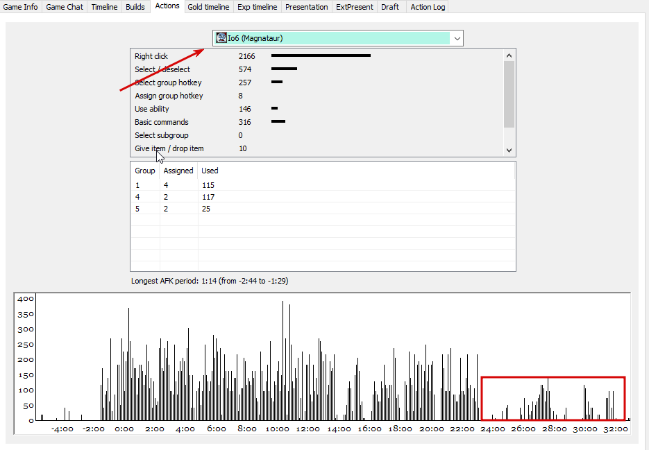Click the Group column header
The image size is (649, 450).
[145, 171]
